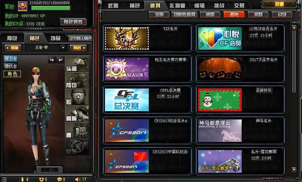Click the 神马名片 label text
Screen dimensions: 302x182
[x=263, y=121]
